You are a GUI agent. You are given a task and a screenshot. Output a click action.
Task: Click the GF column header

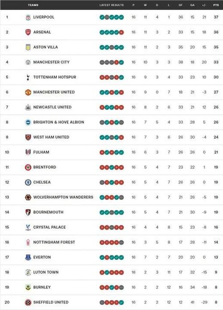tap(180, 5)
